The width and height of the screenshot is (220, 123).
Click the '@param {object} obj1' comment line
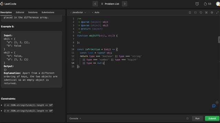point(93,22)
